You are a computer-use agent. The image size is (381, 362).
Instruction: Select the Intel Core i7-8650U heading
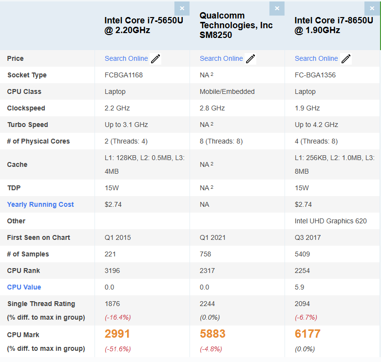334,25
